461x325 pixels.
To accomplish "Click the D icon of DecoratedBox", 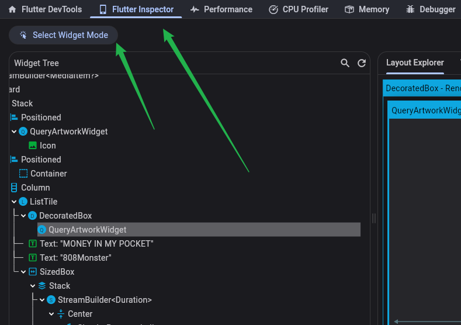I will tap(32, 216).
